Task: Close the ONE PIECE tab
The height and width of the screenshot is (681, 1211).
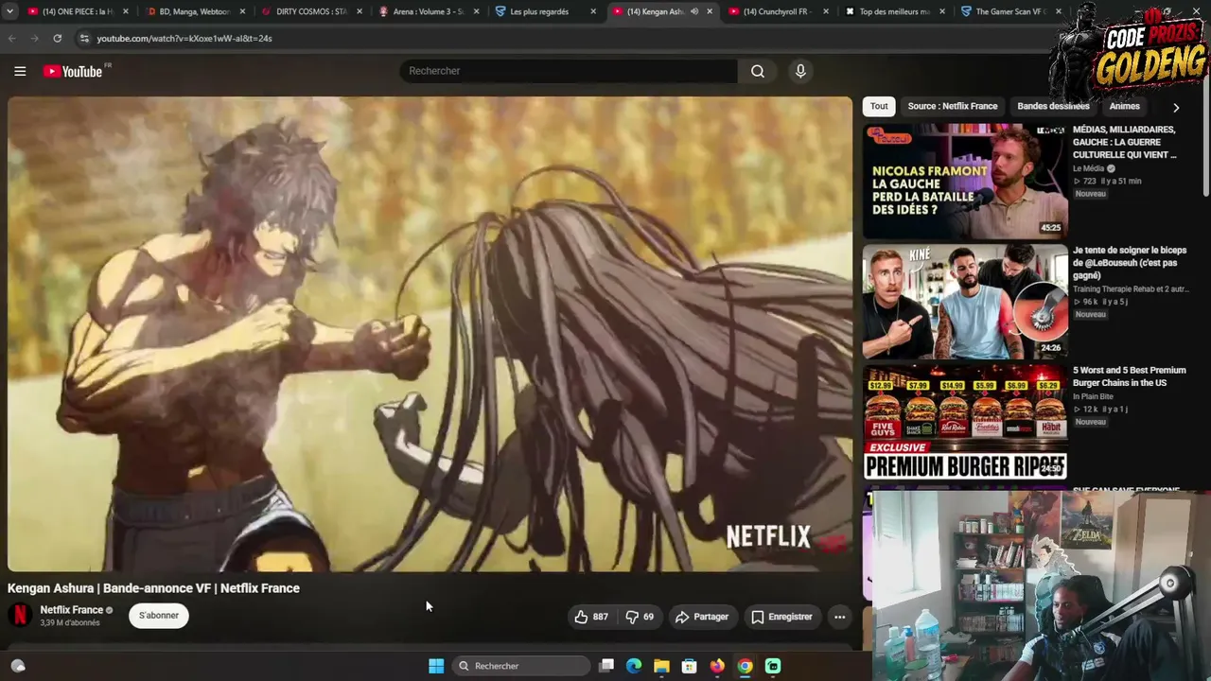Action: coord(125,11)
